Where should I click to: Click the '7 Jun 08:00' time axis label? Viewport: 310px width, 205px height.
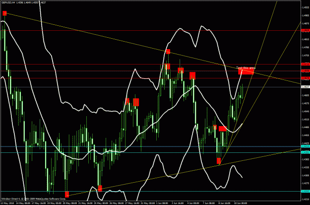click(x=209, y=203)
